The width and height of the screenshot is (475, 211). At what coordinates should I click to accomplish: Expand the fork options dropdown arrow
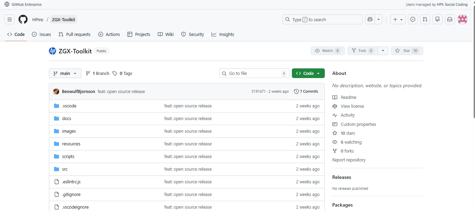[x=383, y=51]
